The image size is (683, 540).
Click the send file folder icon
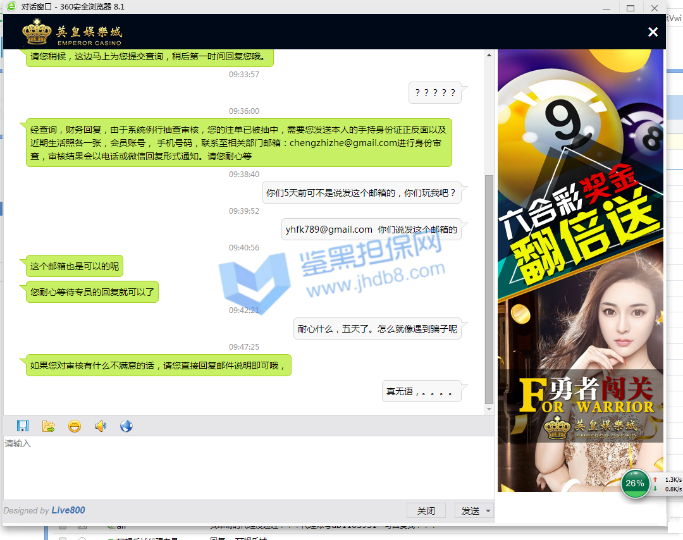tap(48, 426)
